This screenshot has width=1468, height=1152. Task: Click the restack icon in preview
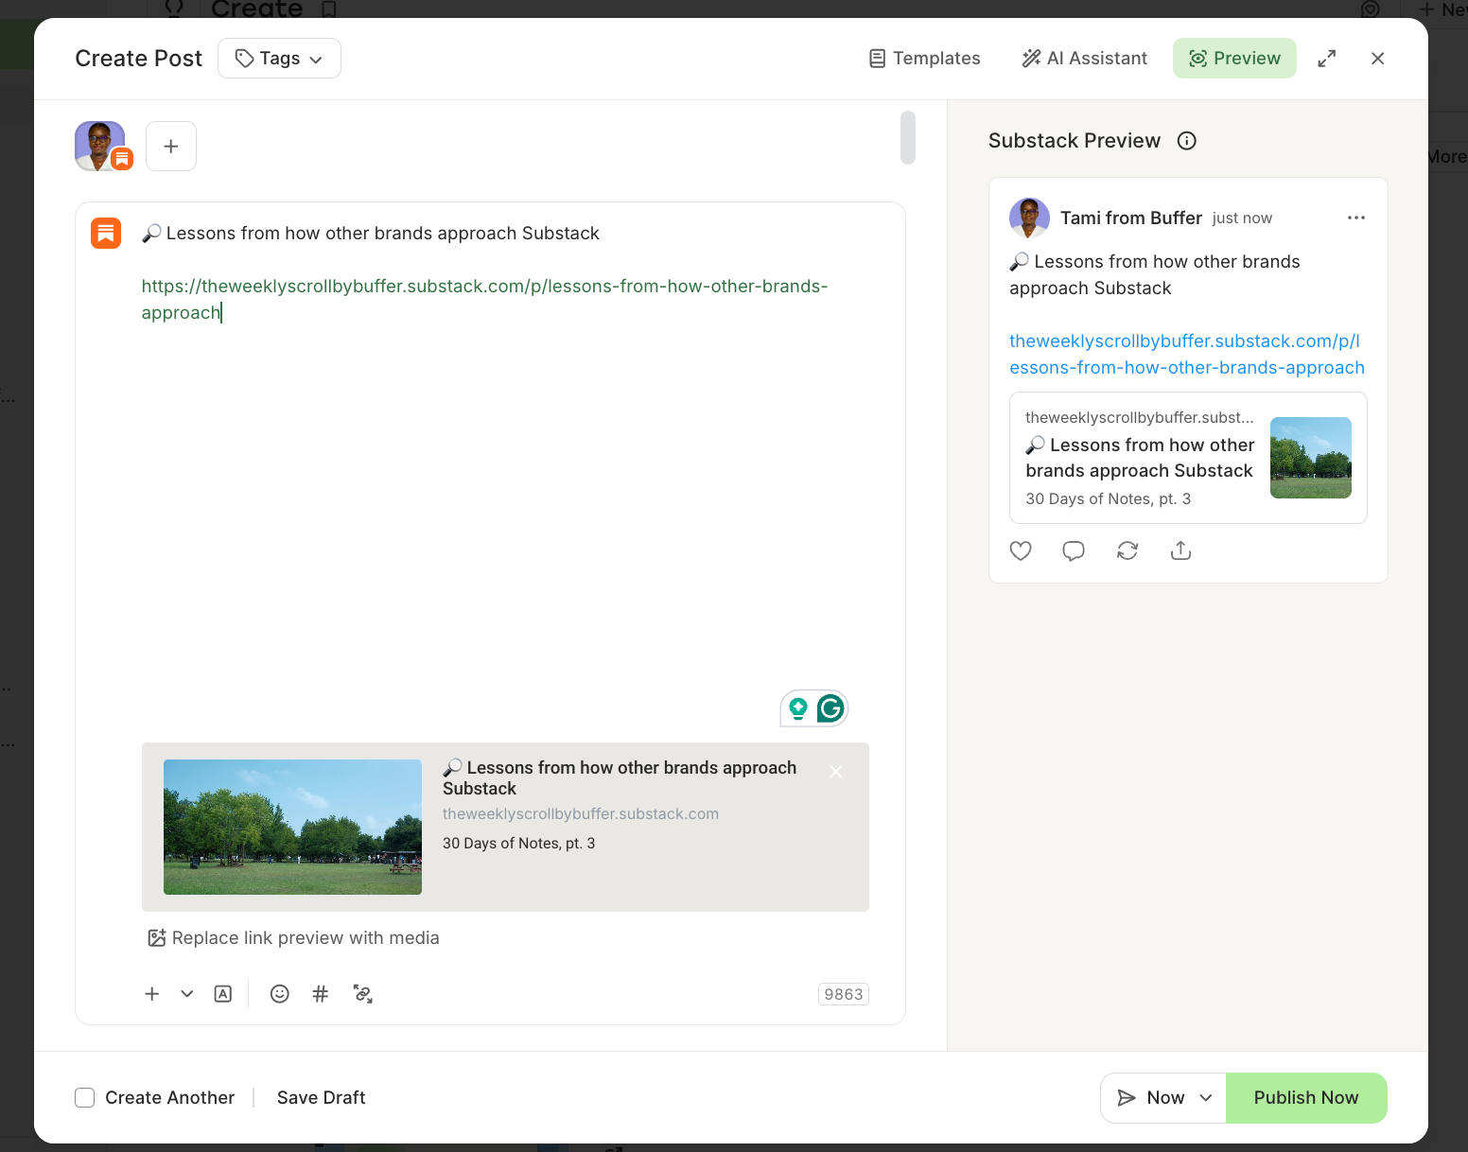tap(1127, 550)
